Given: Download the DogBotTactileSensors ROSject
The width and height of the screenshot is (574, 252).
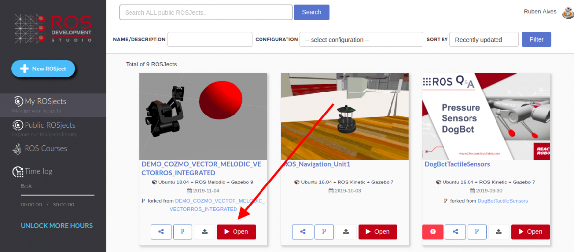Looking at the screenshot, I should (x=499, y=232).
